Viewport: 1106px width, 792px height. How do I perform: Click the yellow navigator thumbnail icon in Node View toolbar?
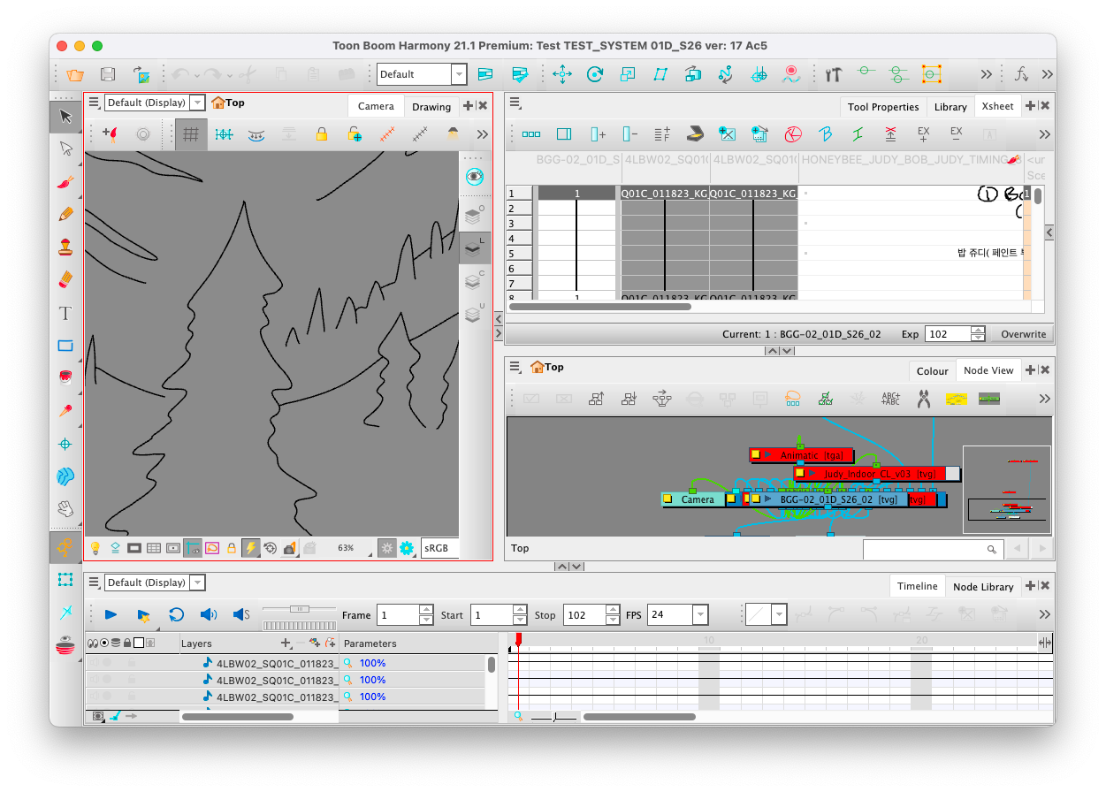[x=957, y=399]
